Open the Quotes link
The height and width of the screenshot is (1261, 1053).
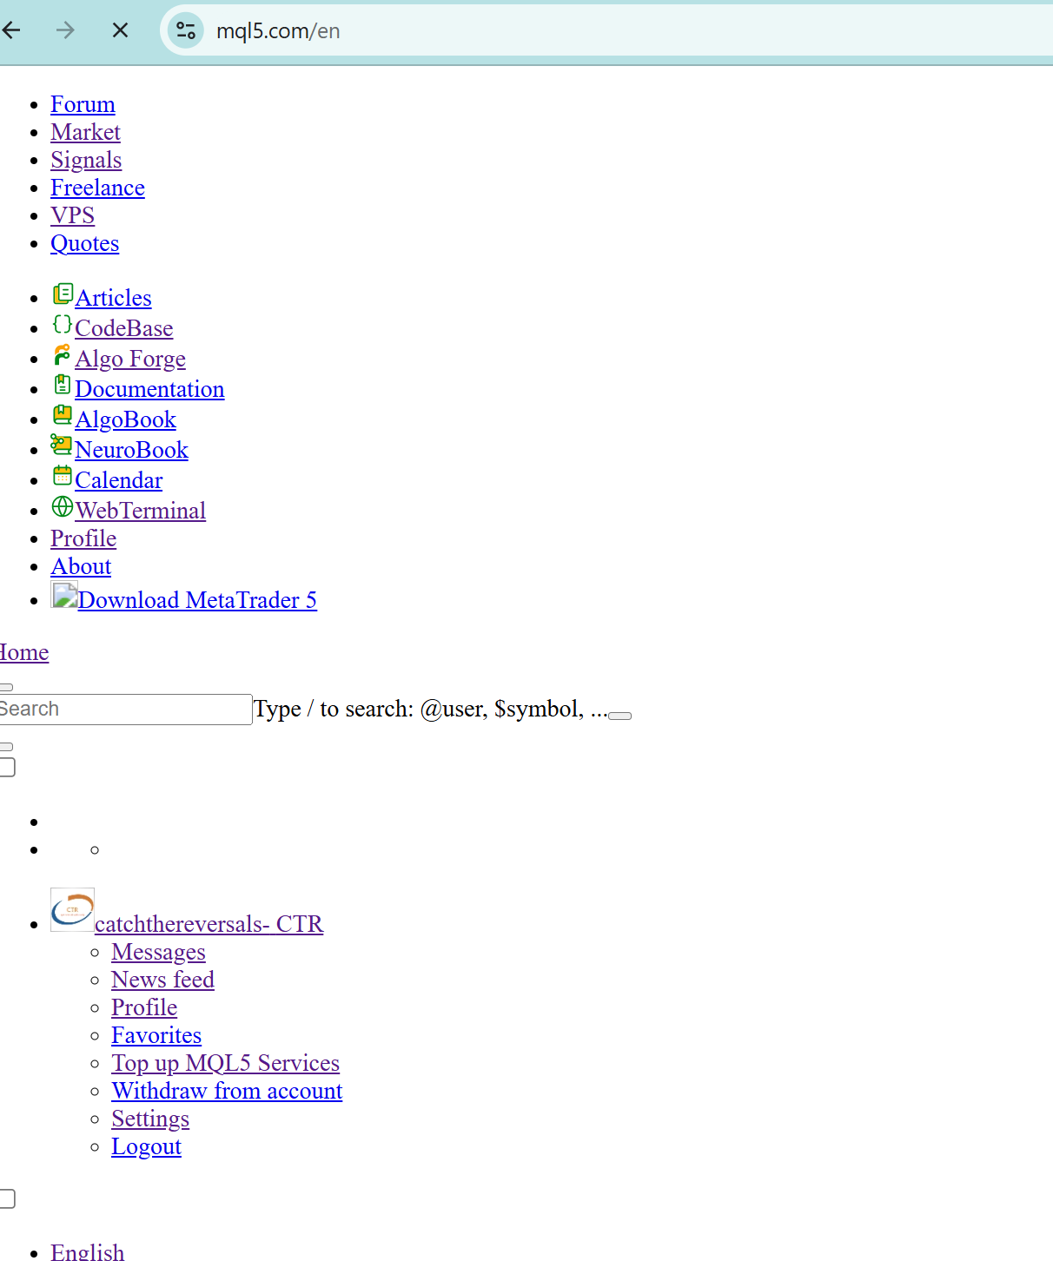pos(84,243)
